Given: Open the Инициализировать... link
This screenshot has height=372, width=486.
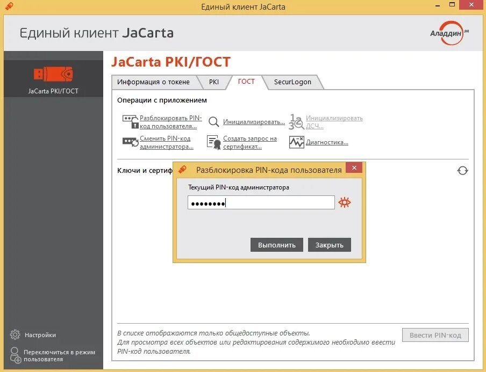Looking at the screenshot, I should coord(254,122).
